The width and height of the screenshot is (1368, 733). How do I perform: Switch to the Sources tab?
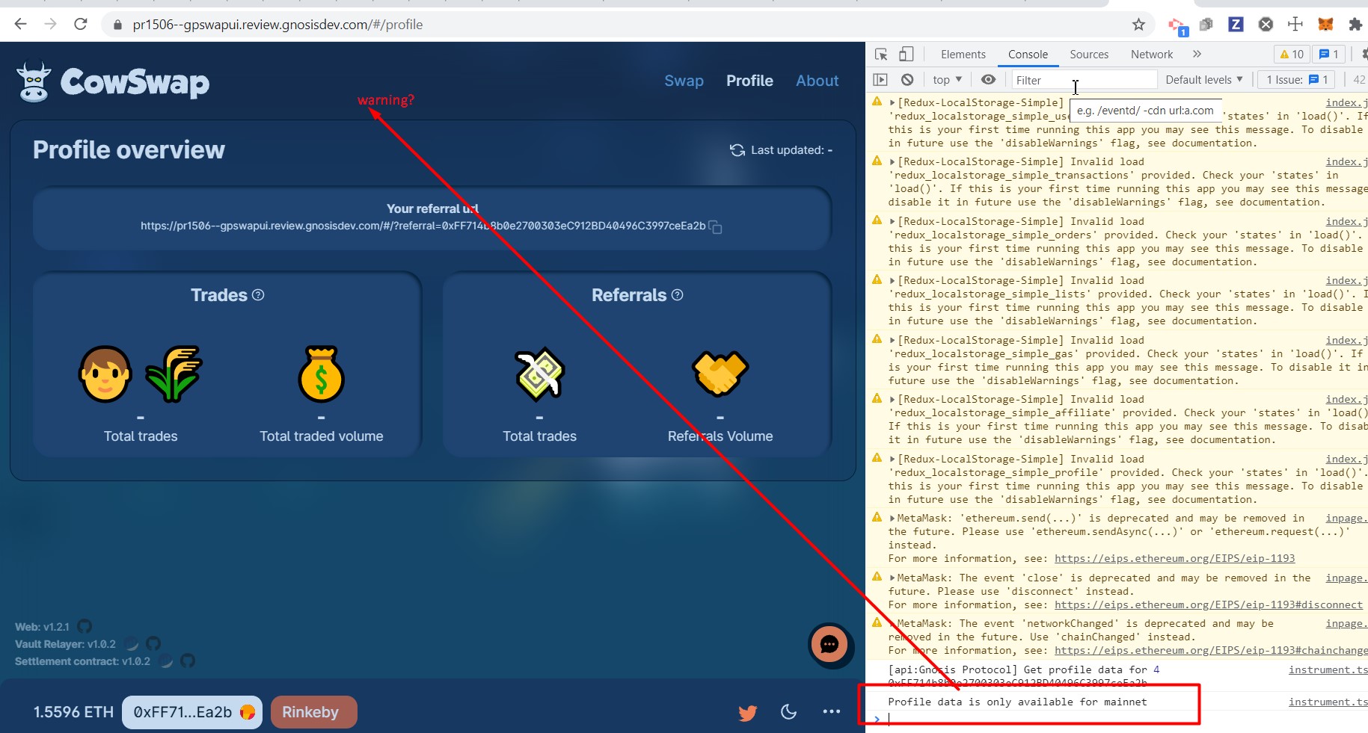1089,54
